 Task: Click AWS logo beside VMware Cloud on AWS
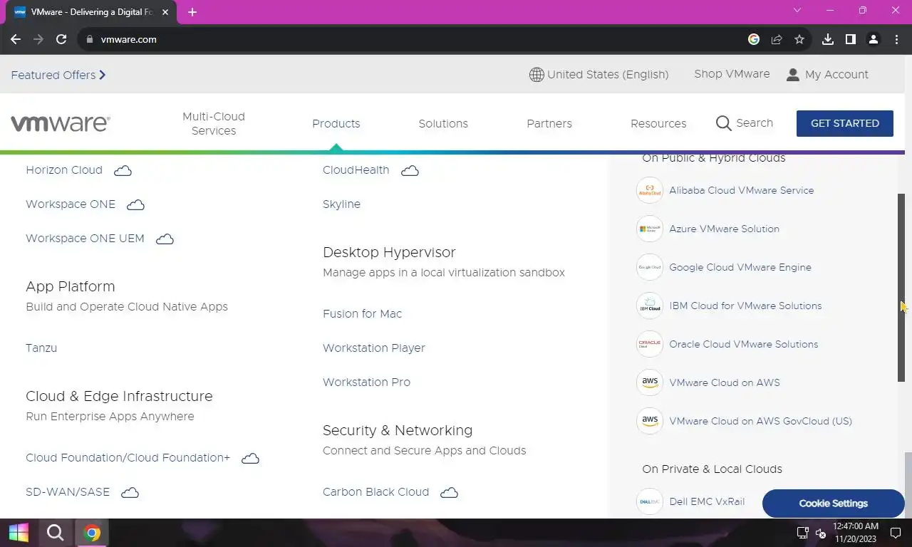click(650, 382)
